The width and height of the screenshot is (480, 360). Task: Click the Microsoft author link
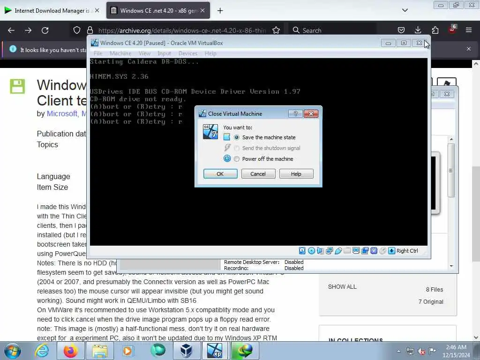tap(61, 113)
